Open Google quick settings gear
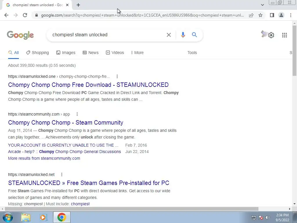Viewport: 297px width, 223px height. pos(271,35)
